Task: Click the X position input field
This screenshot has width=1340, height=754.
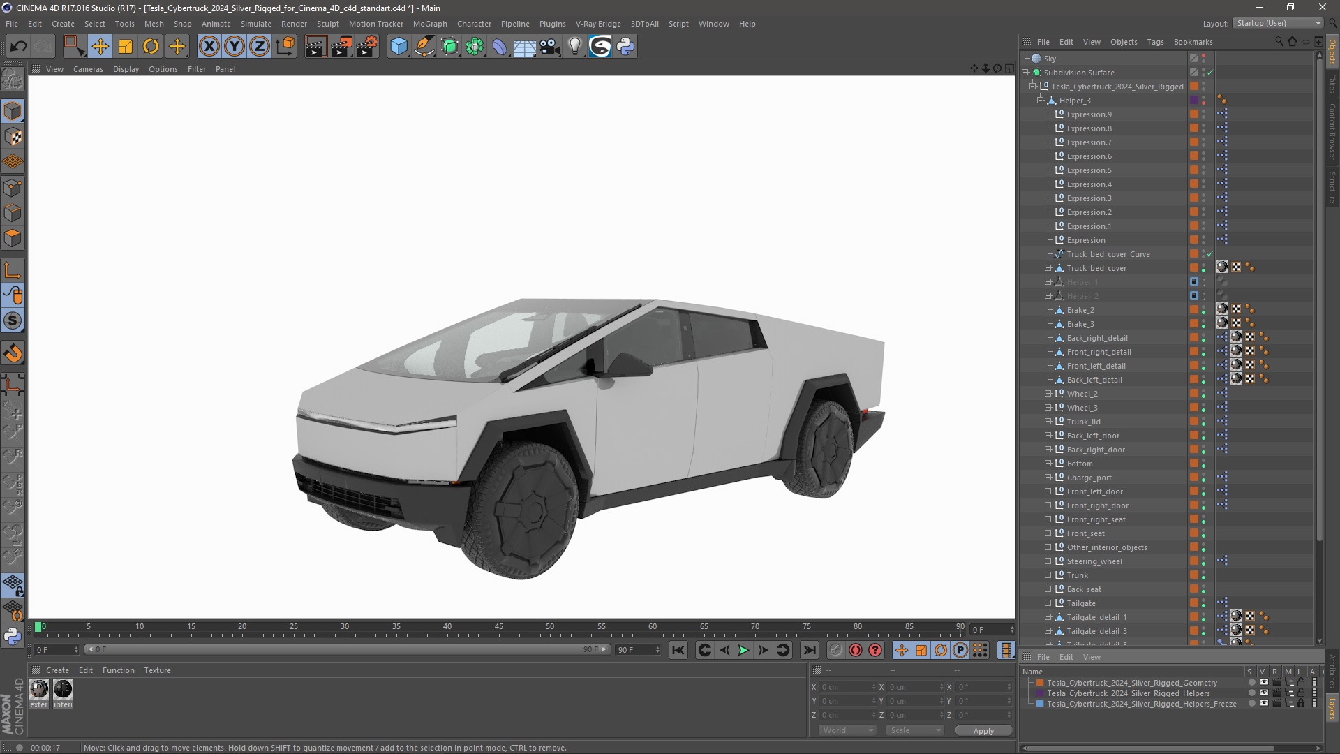Action: (x=848, y=687)
